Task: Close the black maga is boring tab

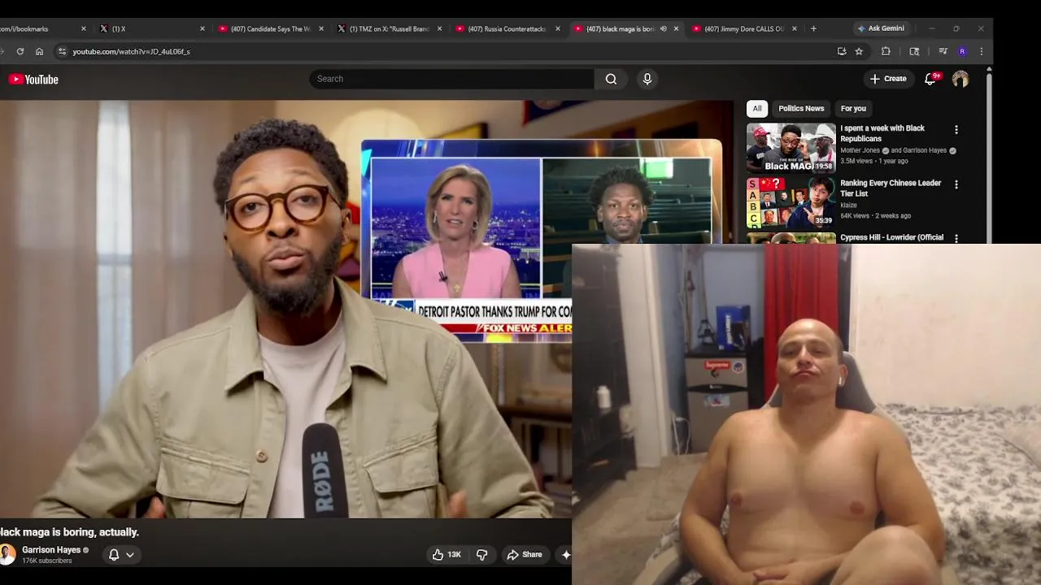Action: pos(676,28)
